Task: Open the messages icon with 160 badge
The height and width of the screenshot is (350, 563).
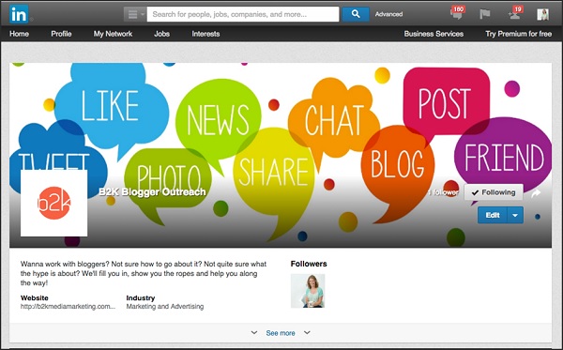Action: [x=457, y=13]
